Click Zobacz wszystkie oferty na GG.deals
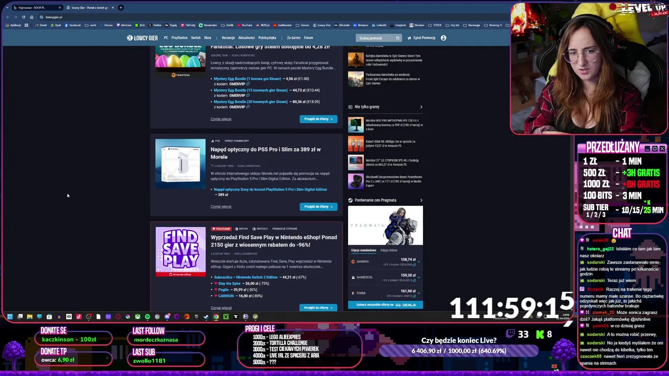This screenshot has height=376, width=669. pyautogui.click(x=386, y=304)
